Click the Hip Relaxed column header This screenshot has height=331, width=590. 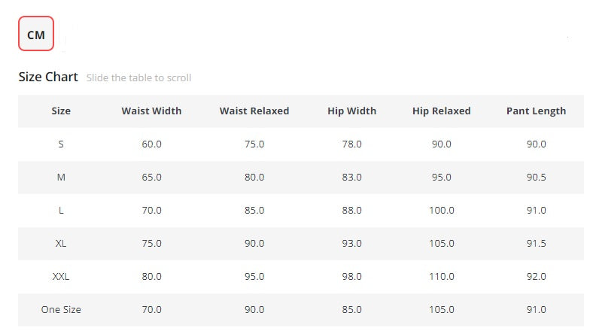point(441,111)
